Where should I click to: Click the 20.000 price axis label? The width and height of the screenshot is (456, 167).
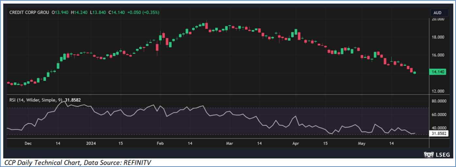[x=437, y=19]
